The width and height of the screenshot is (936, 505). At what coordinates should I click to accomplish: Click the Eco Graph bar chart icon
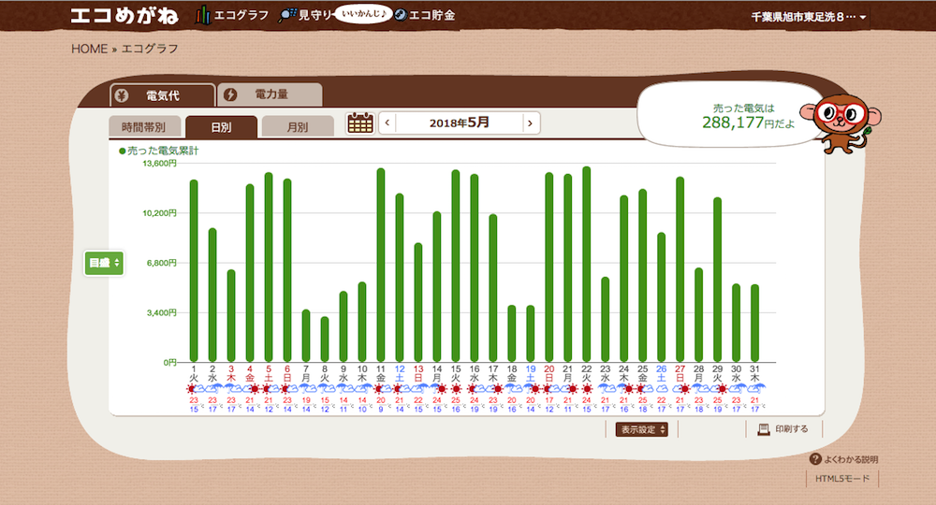pos(203,15)
